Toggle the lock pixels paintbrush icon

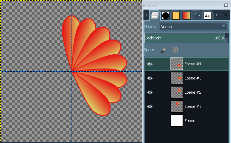163,50
